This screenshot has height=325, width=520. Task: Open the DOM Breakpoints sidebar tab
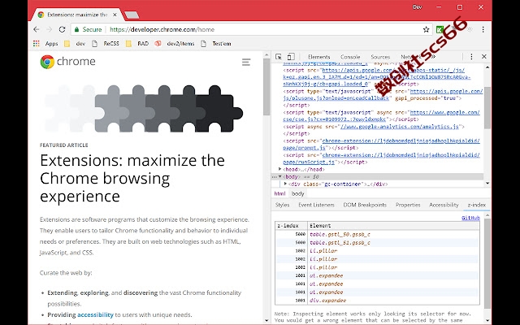(x=365, y=205)
